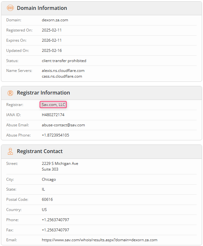Click the abuse phone number +1.8723954105
Image resolution: width=203 pixels, height=246 pixels.
[55, 135]
